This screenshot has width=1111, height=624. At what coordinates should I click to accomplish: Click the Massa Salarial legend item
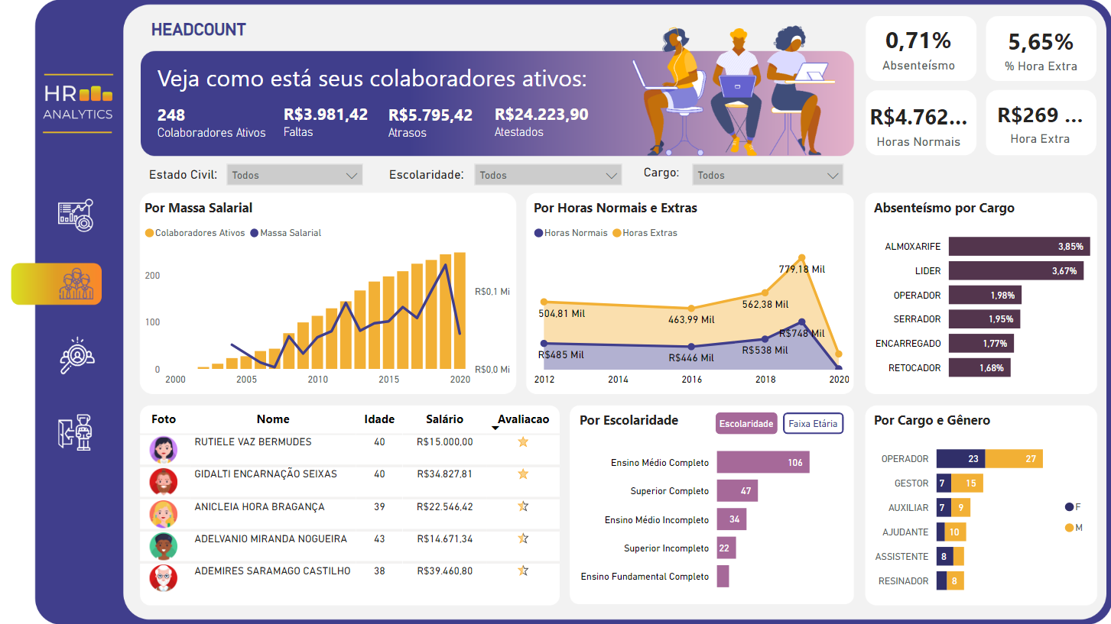pos(286,233)
